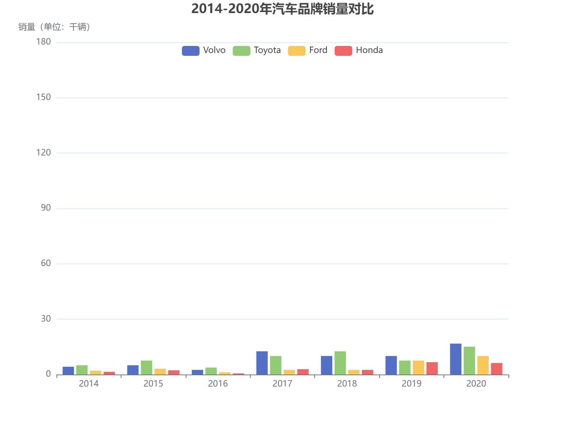Select the yellow Ford bar for 2019

coord(418,367)
